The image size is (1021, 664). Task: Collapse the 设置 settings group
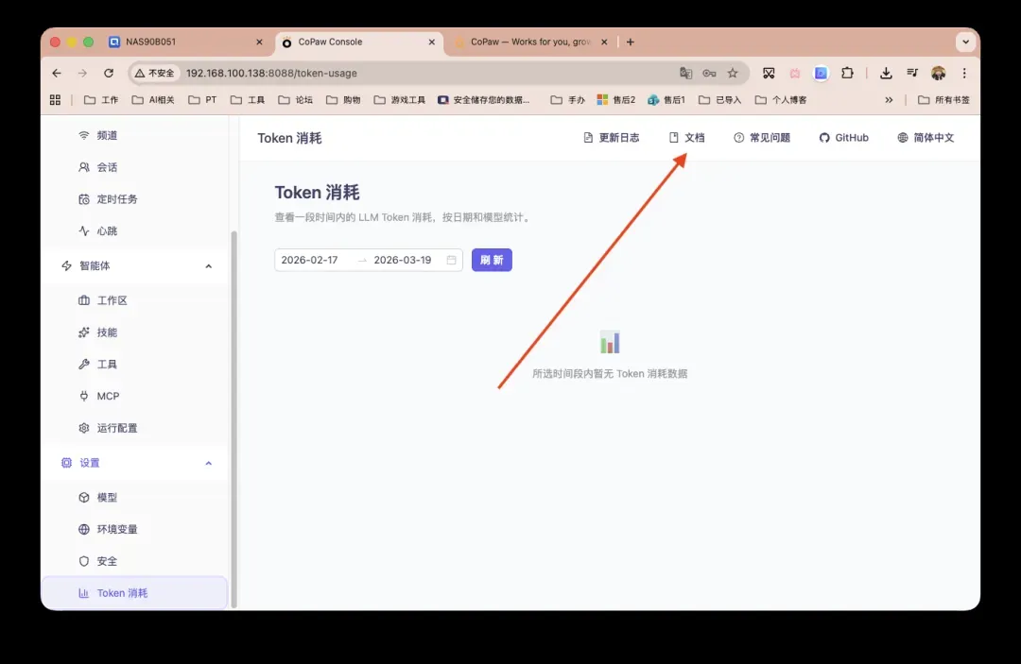(208, 462)
